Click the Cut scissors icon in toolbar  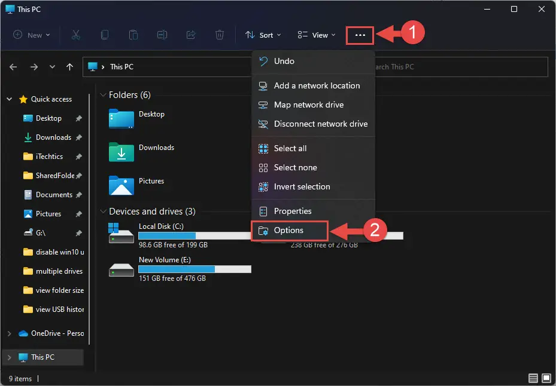[75, 35]
